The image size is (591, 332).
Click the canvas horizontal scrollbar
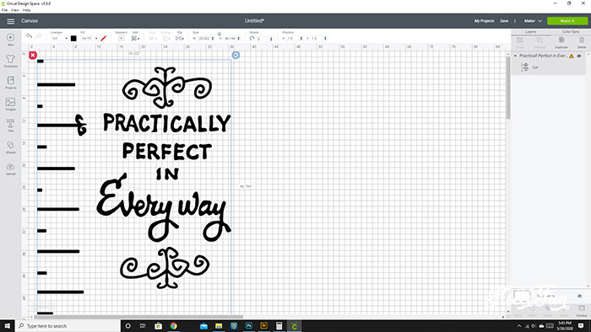click(x=138, y=317)
